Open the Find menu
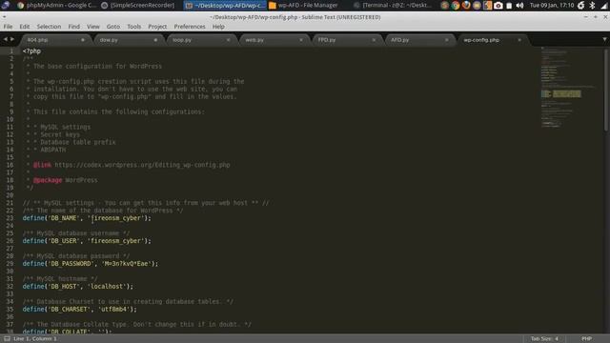This screenshot has width=610, height=343. point(74,27)
